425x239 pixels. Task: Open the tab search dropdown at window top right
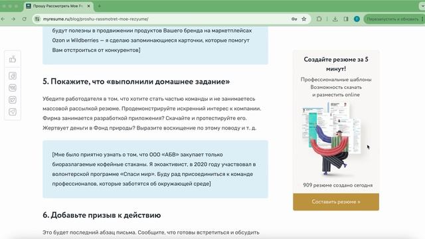(422, 6)
